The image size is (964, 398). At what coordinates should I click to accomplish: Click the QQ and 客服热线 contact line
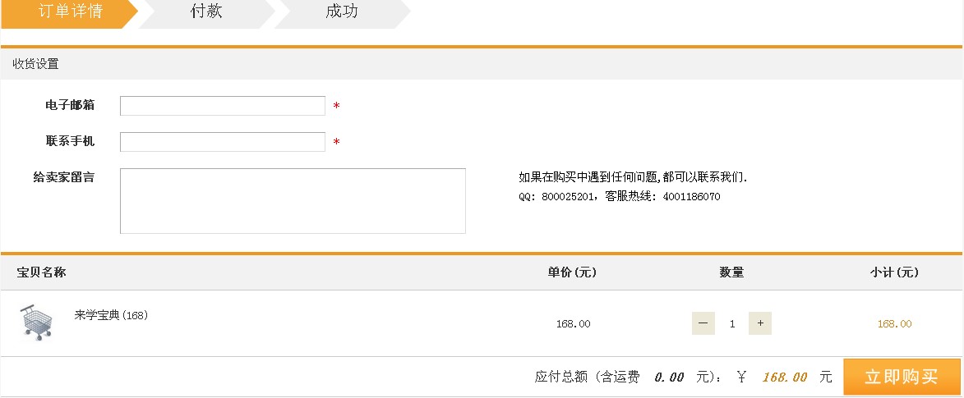coord(620,197)
